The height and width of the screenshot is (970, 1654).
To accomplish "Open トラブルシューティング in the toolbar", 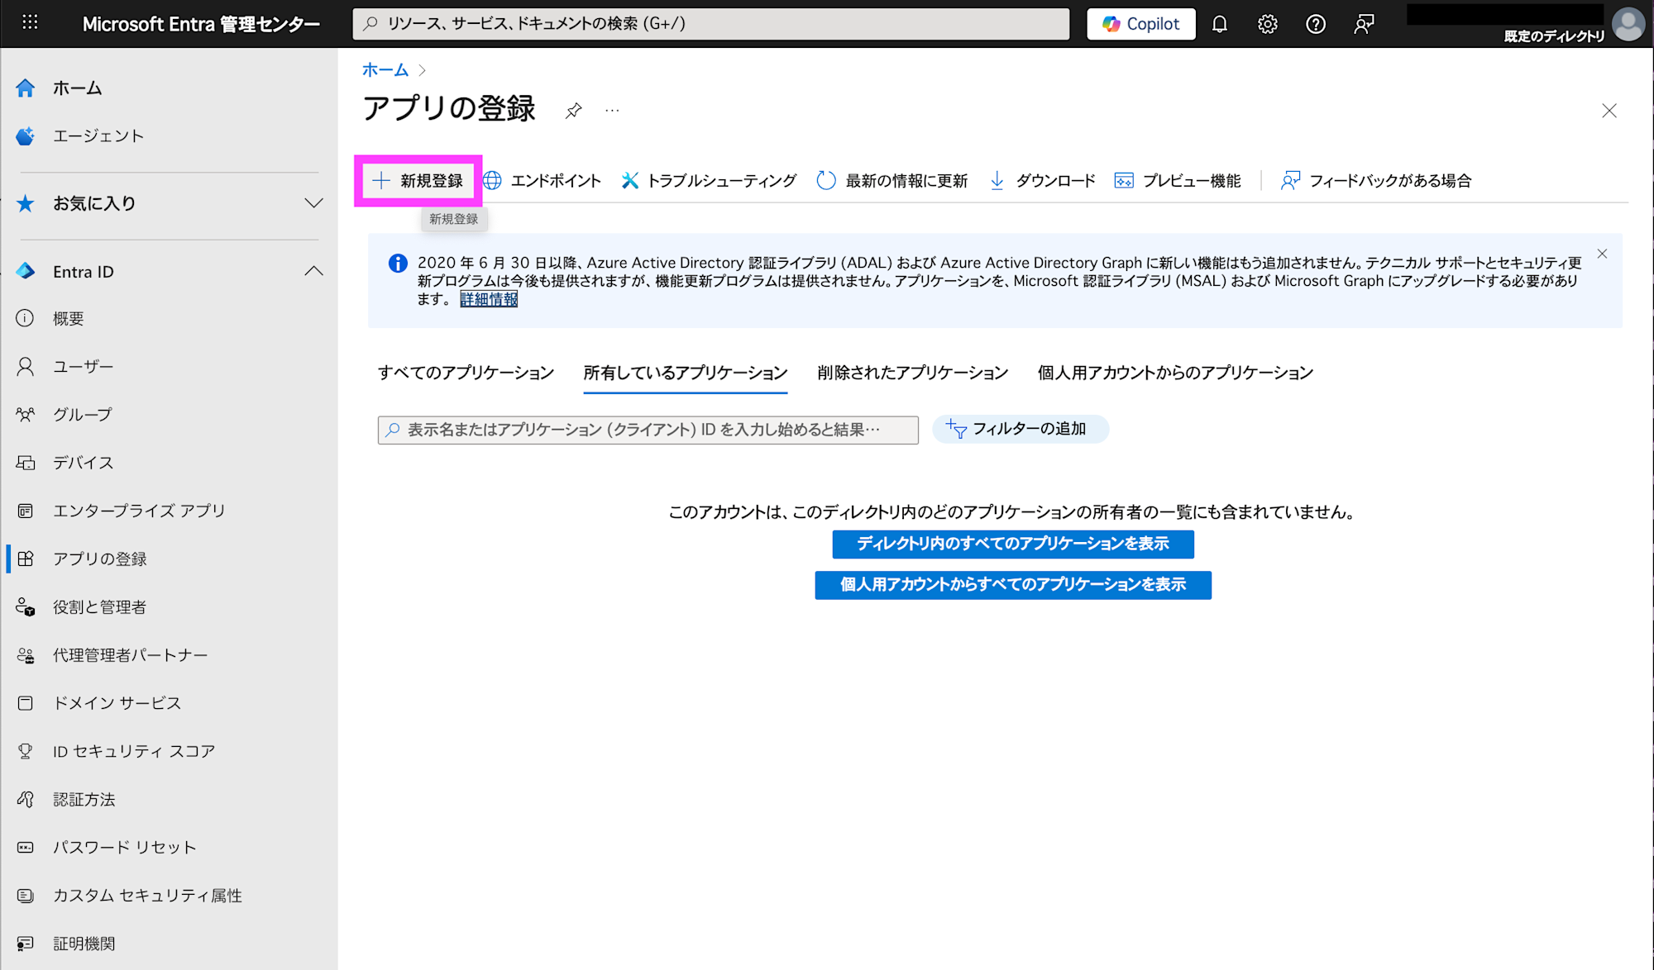I will coord(709,181).
